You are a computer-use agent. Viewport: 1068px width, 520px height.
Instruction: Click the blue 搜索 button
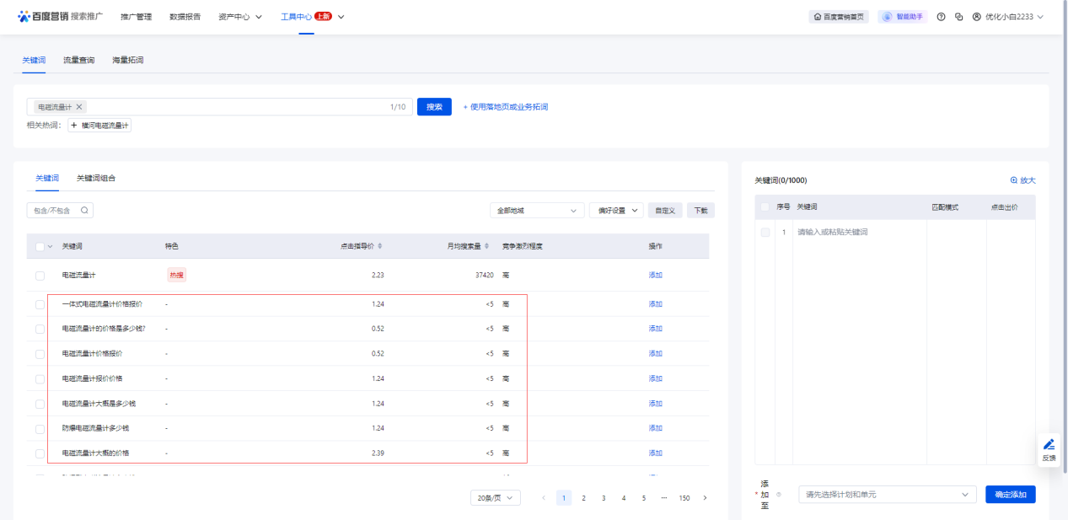[434, 107]
